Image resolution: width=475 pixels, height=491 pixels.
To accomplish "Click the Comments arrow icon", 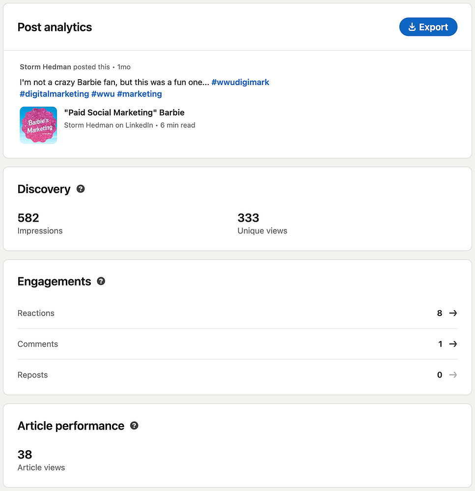I will 453,344.
